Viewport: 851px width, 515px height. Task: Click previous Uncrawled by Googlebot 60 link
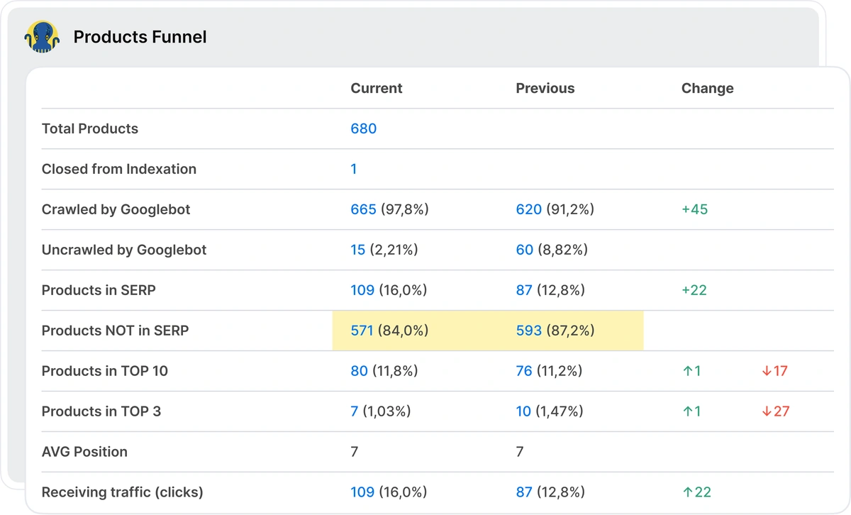pos(524,250)
